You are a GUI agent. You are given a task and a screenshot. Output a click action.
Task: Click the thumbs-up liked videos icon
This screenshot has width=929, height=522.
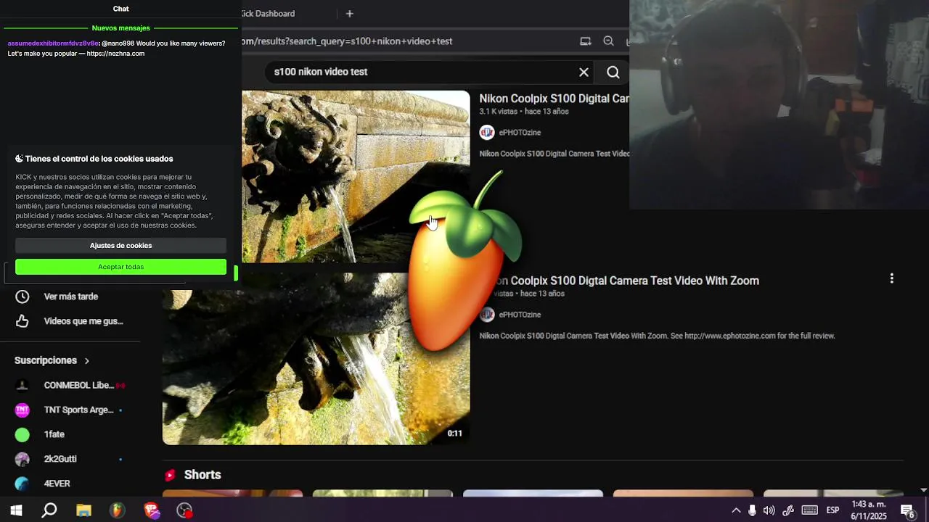22,321
